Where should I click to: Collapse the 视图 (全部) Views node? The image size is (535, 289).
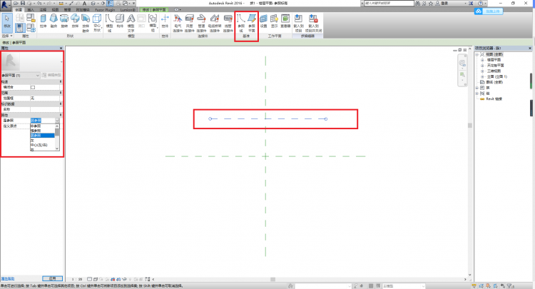pos(477,55)
